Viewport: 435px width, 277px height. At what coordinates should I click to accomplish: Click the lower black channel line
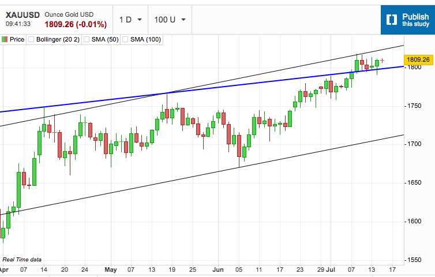pos(202,175)
